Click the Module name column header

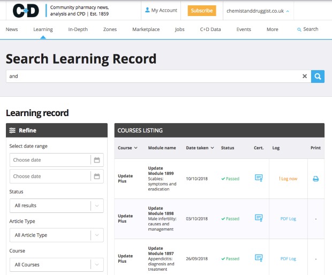pos(162,148)
